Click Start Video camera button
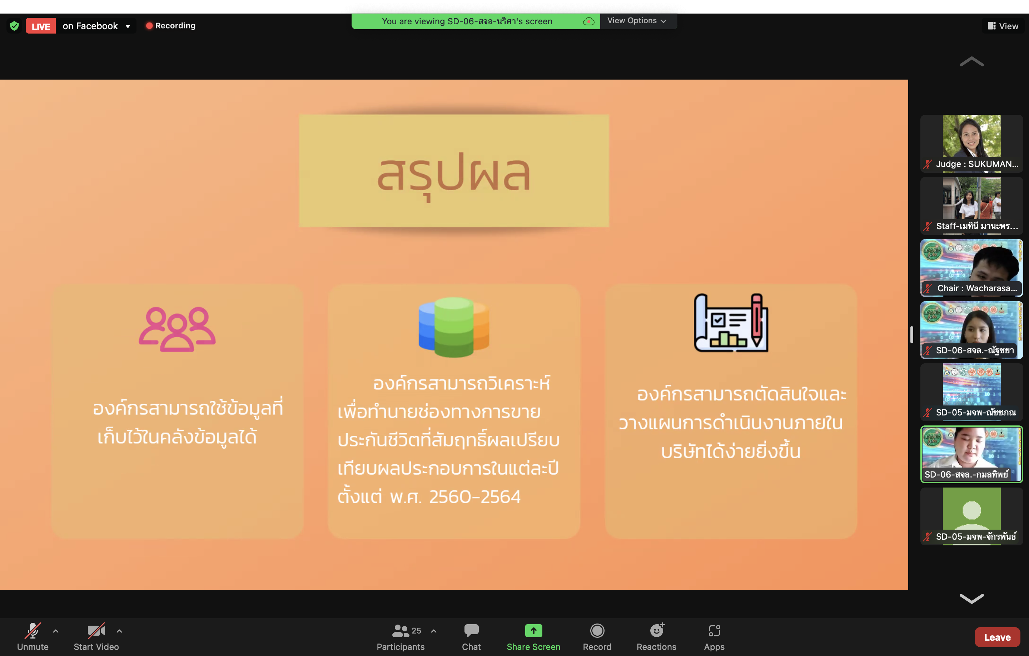The width and height of the screenshot is (1029, 656). (x=96, y=636)
